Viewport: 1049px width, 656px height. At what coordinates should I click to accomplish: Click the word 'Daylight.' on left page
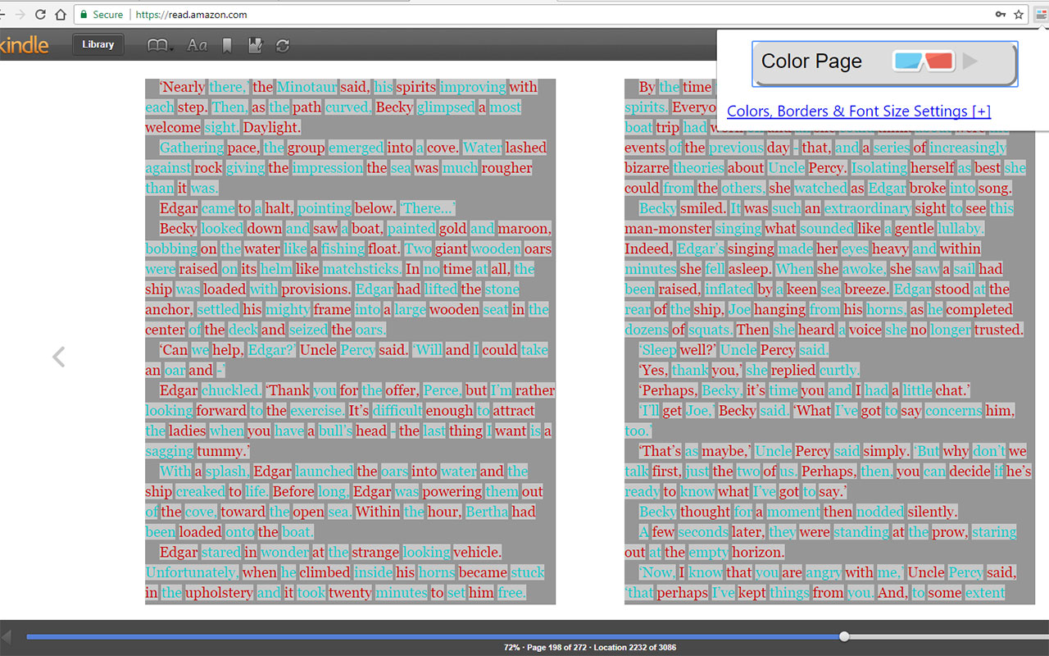click(272, 127)
